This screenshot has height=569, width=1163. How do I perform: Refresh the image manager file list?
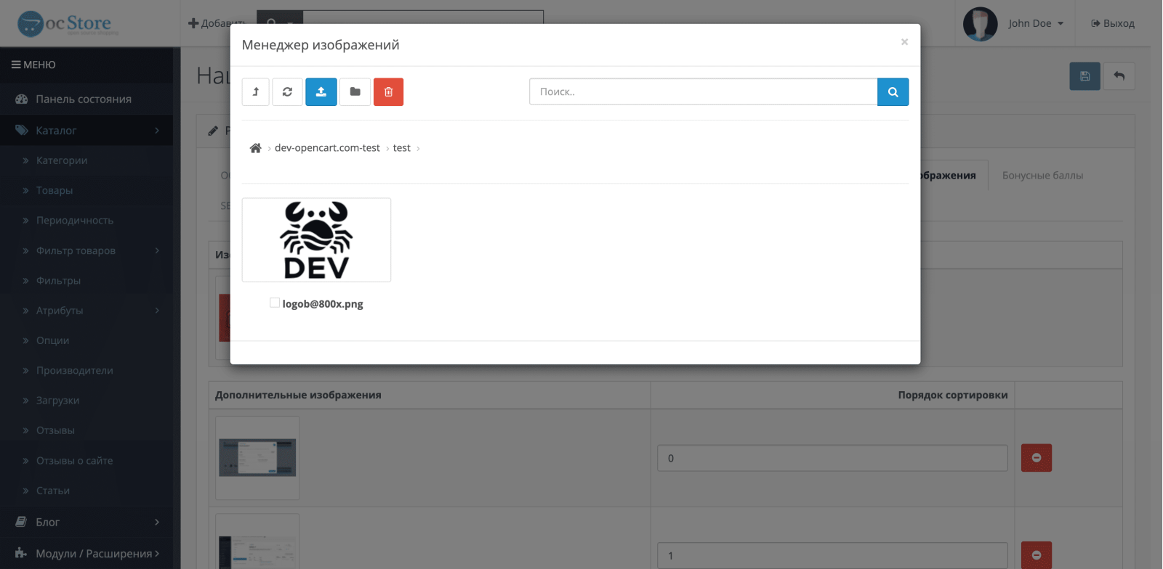(x=287, y=92)
